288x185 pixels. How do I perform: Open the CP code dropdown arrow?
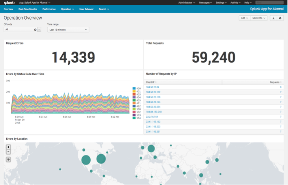tap(39, 30)
